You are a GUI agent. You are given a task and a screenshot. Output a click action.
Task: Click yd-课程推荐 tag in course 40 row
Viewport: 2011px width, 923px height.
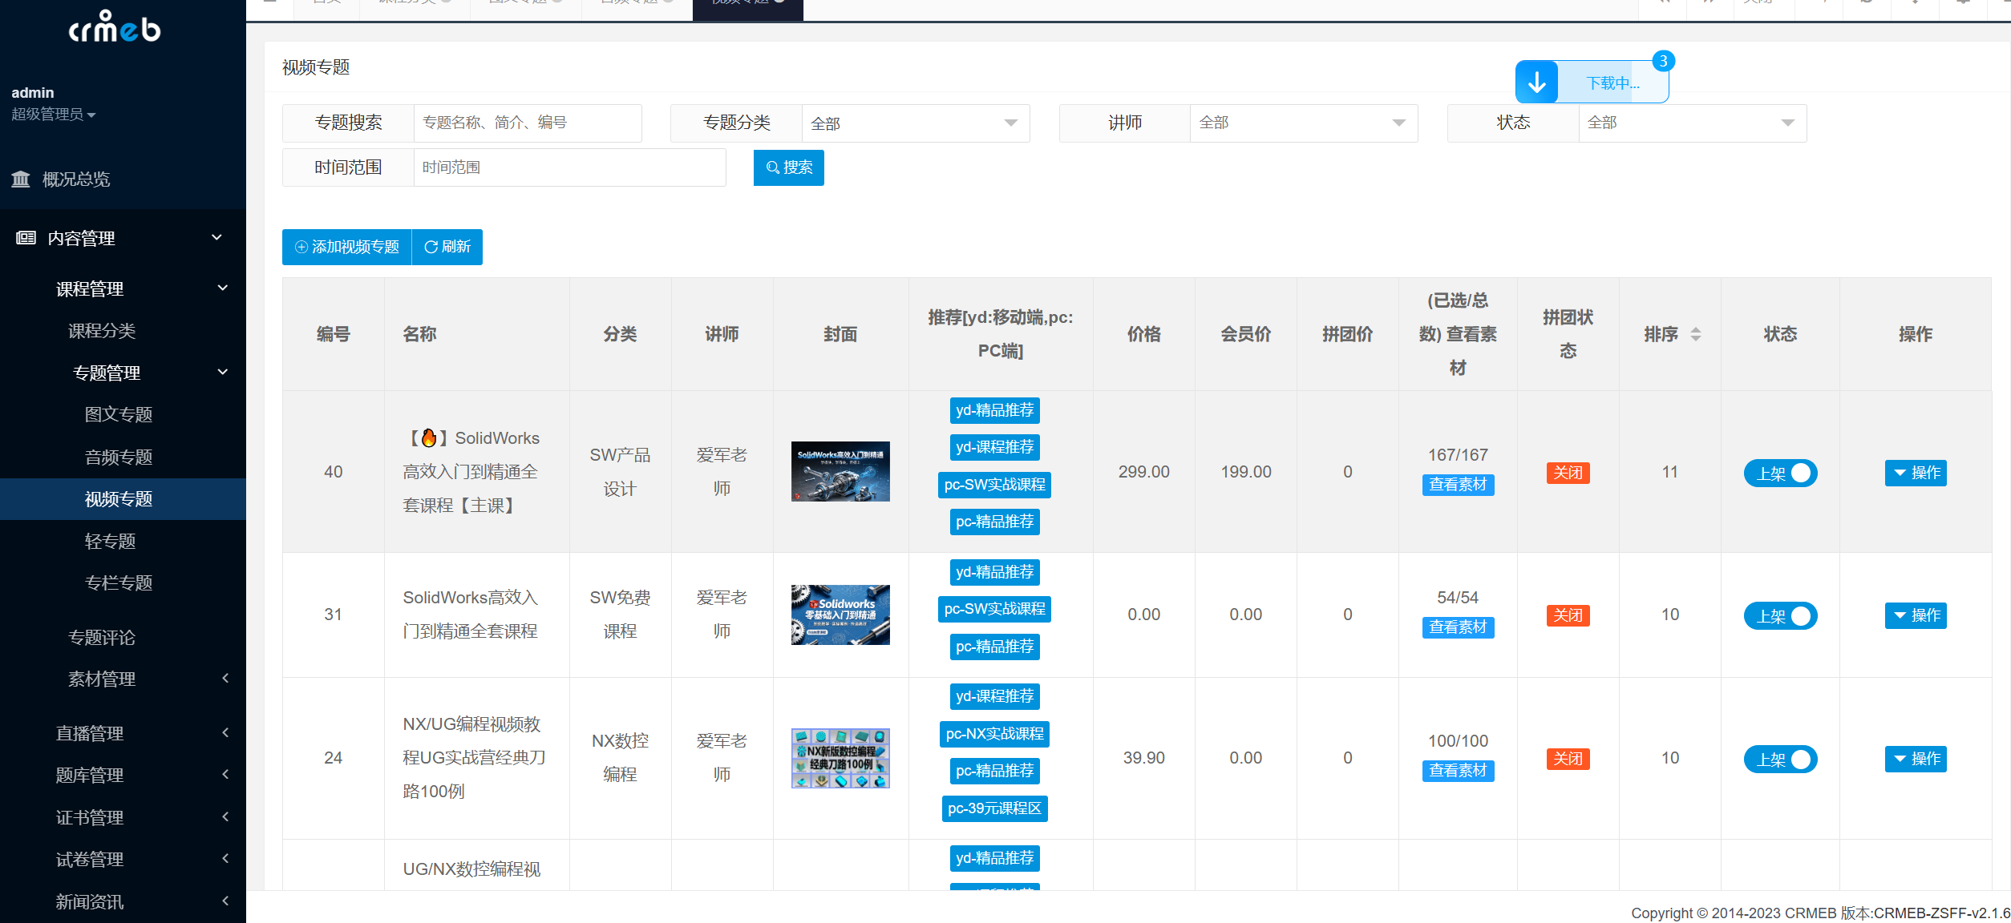994,447
